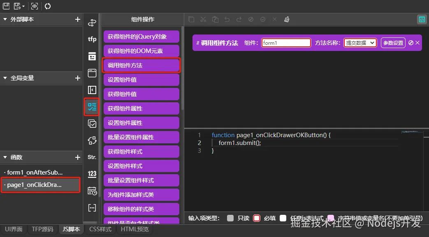This screenshot has height=237, width=429.
Task: Select 获得组件属性 block
Action: [141, 108]
